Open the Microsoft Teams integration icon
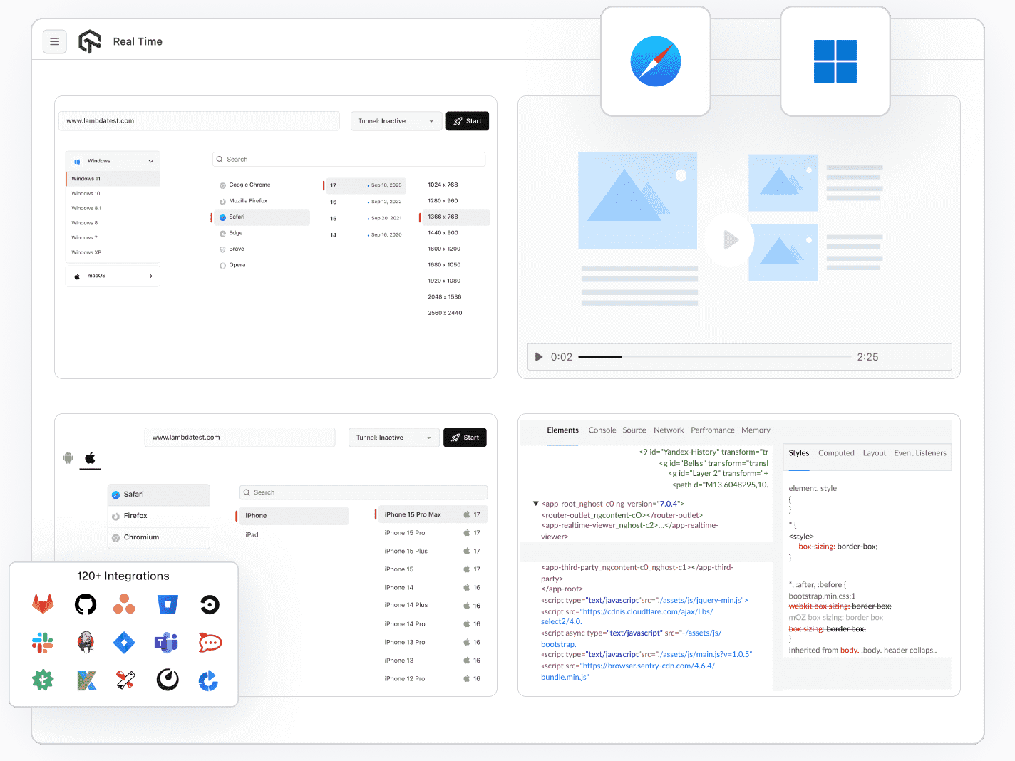The height and width of the screenshot is (761, 1015). (167, 643)
